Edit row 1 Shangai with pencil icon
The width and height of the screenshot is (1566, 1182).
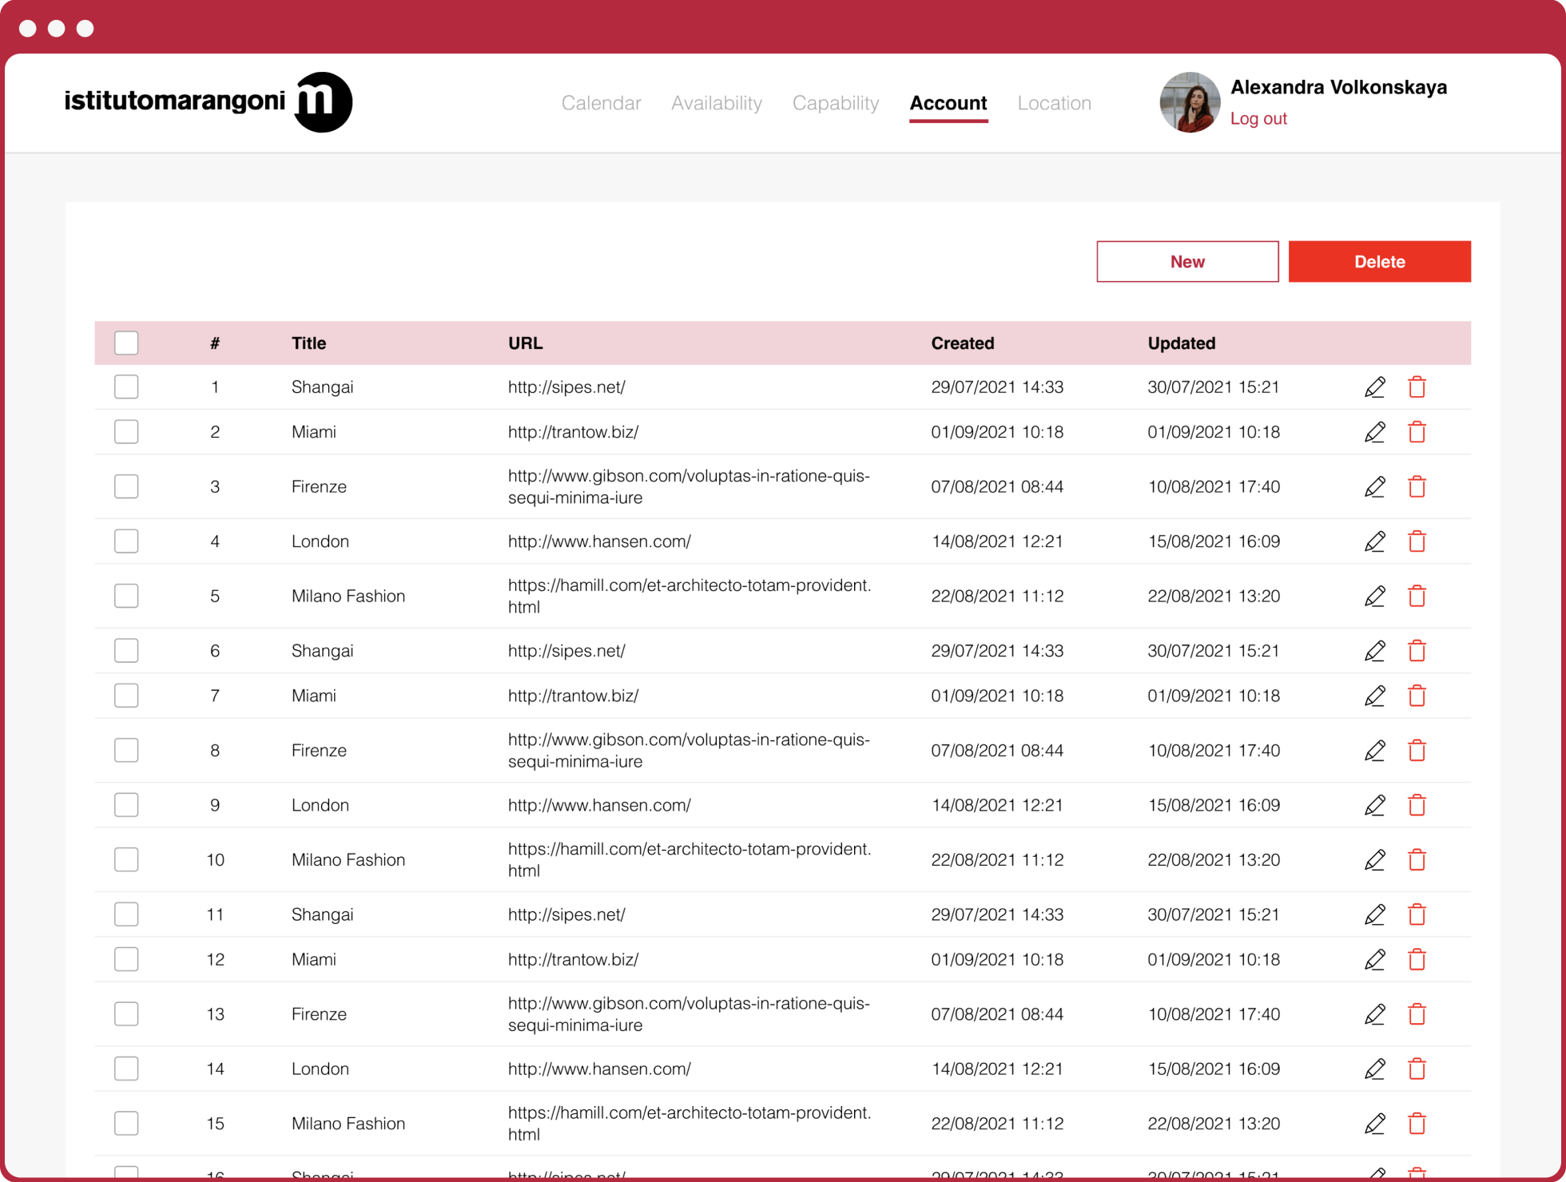(x=1374, y=387)
